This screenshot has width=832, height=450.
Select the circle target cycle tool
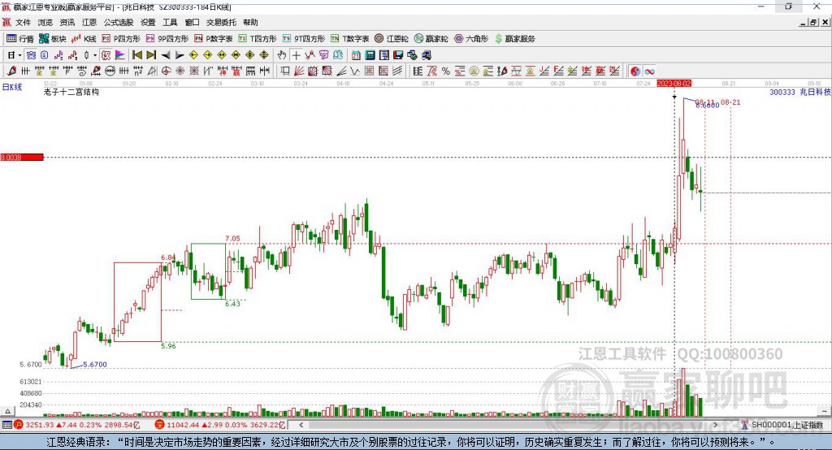(x=166, y=71)
